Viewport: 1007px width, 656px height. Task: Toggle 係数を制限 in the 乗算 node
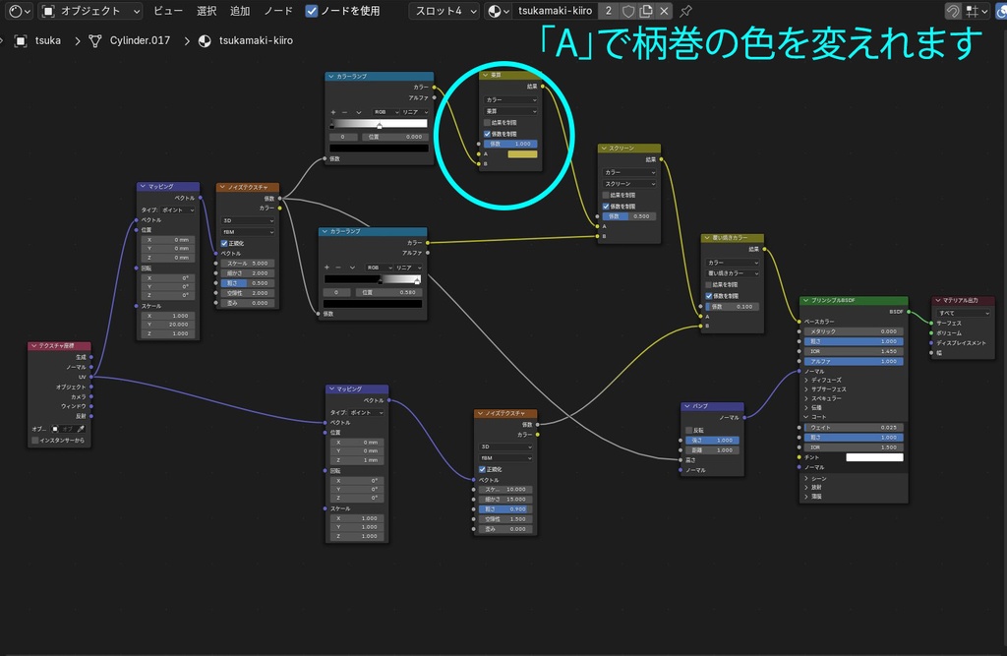coord(488,134)
